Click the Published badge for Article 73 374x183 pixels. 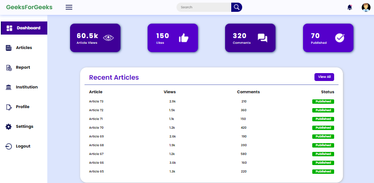coord(323,102)
